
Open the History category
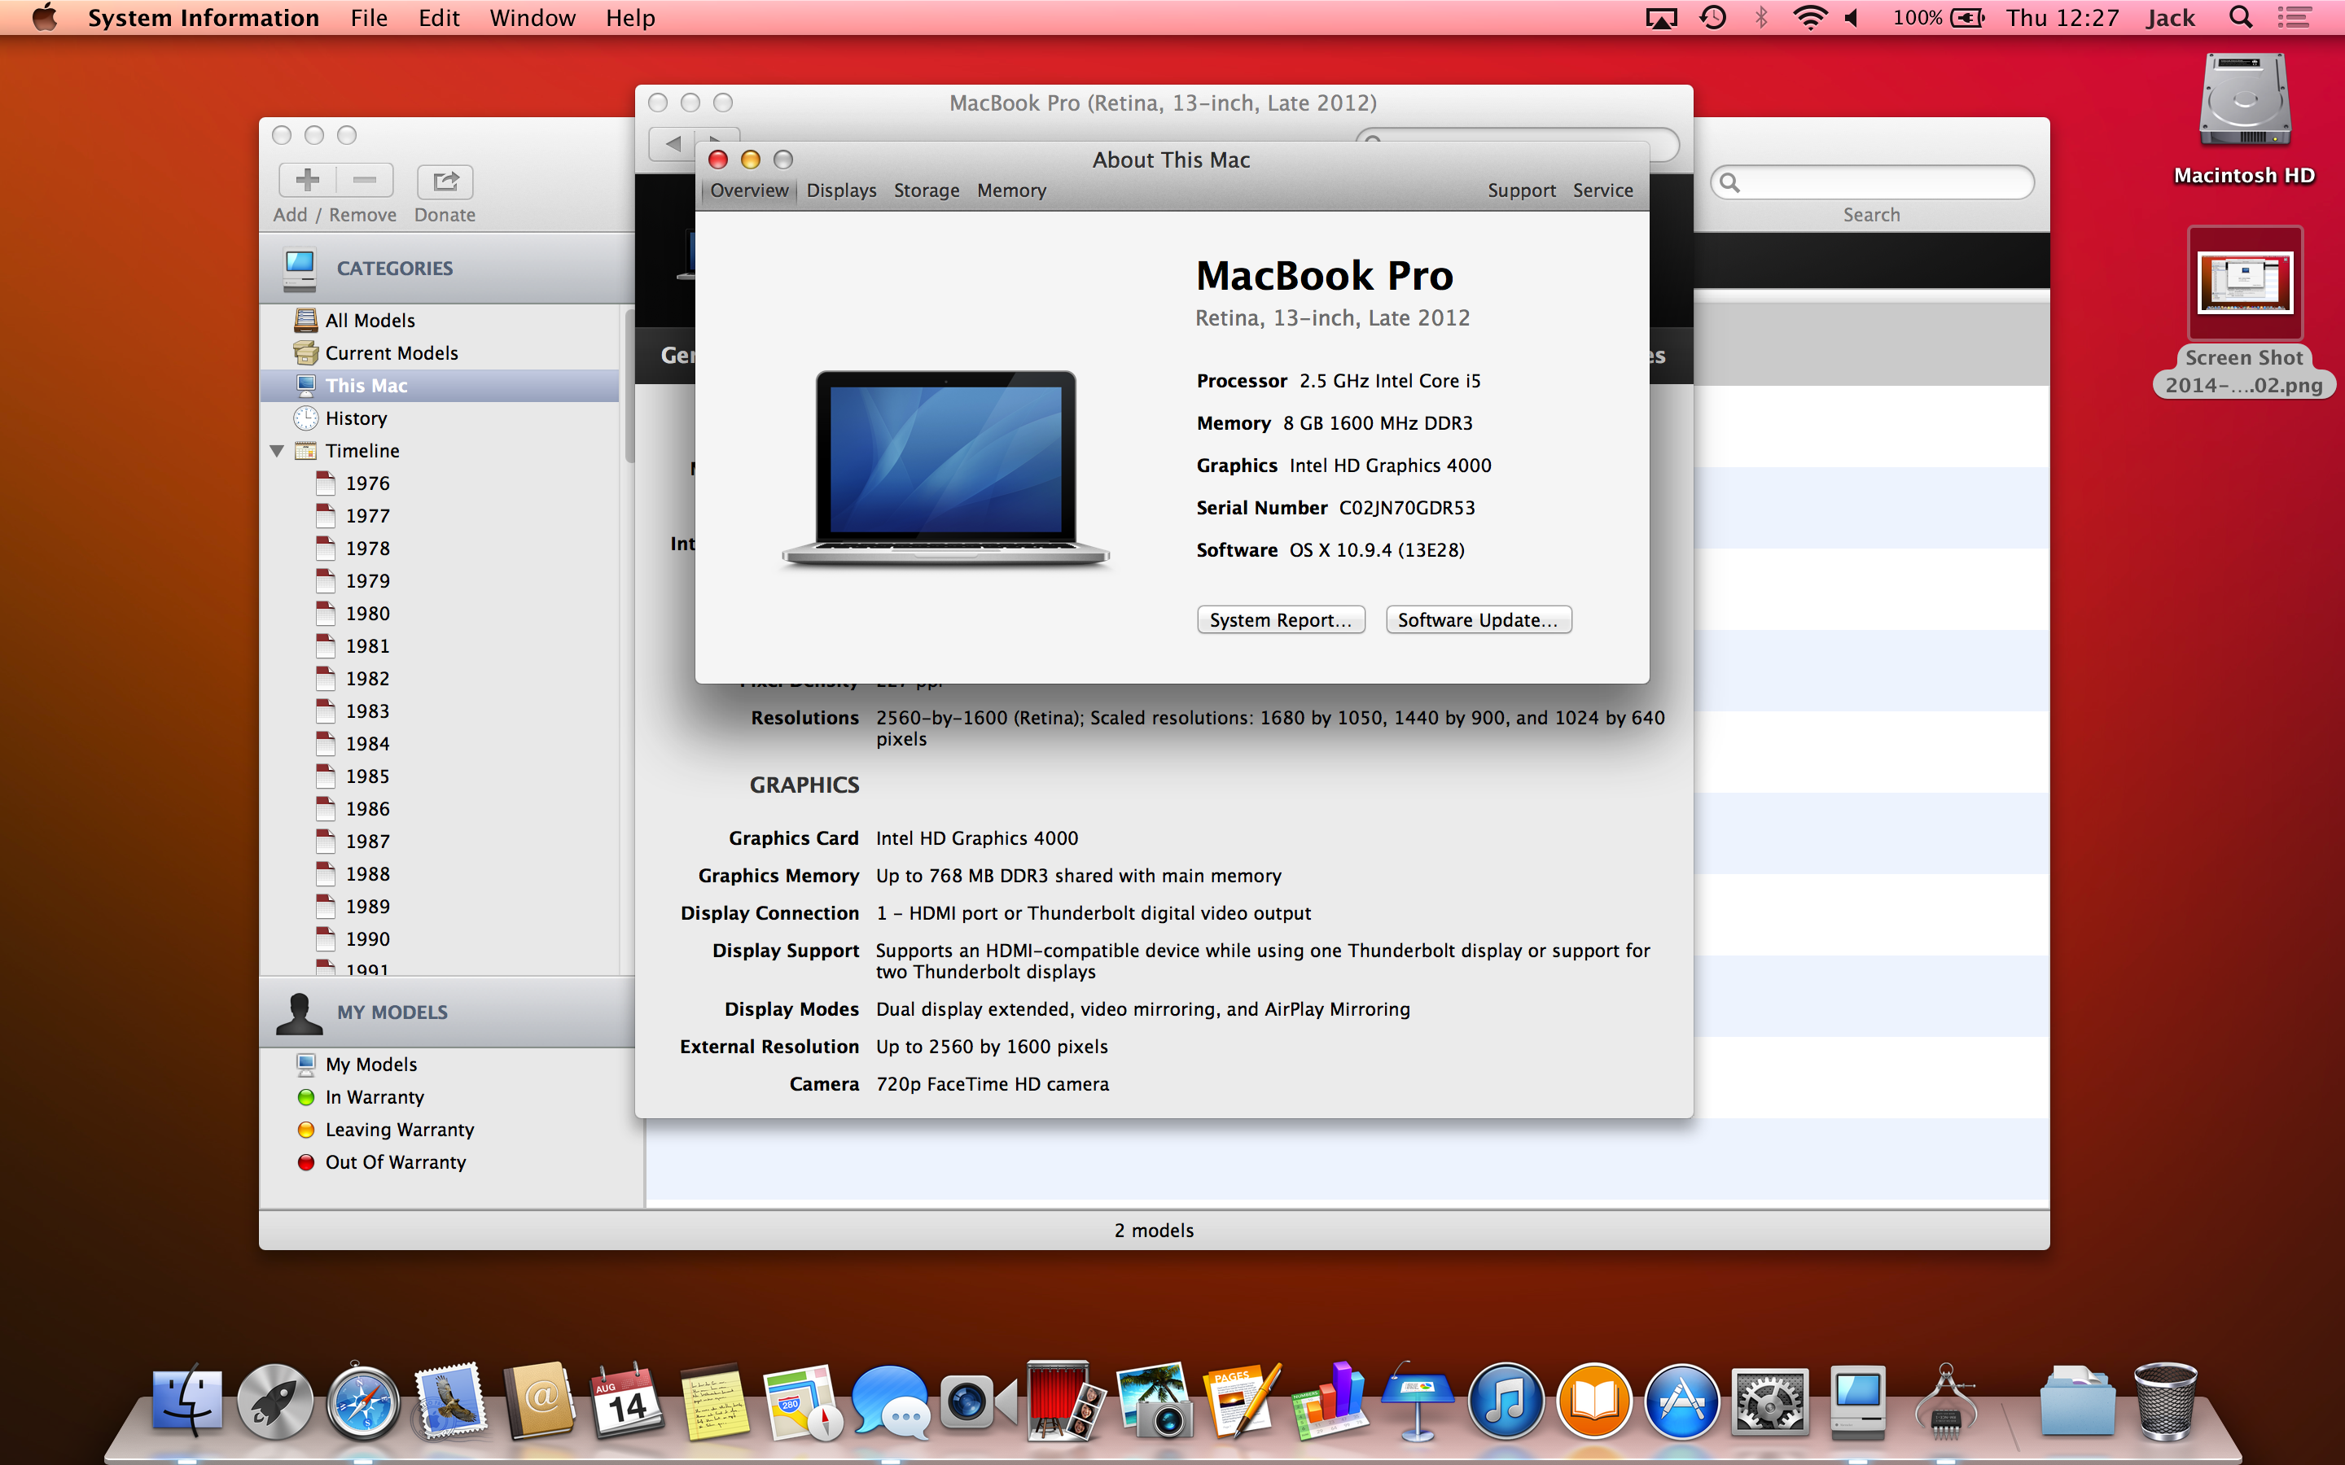[x=356, y=418]
